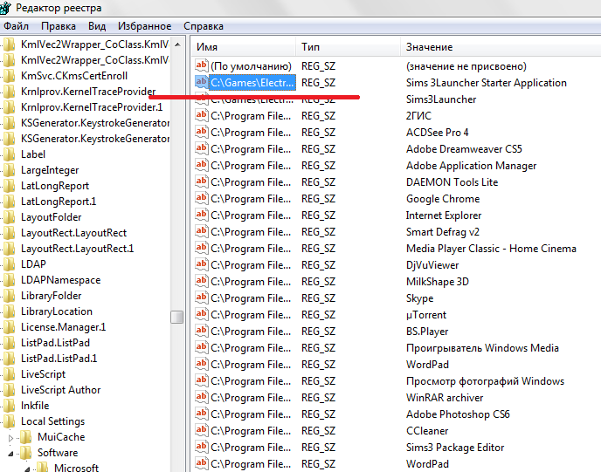Select the highlighted C:\Games\Electr... value name
This screenshot has width=601, height=472.
click(x=252, y=83)
